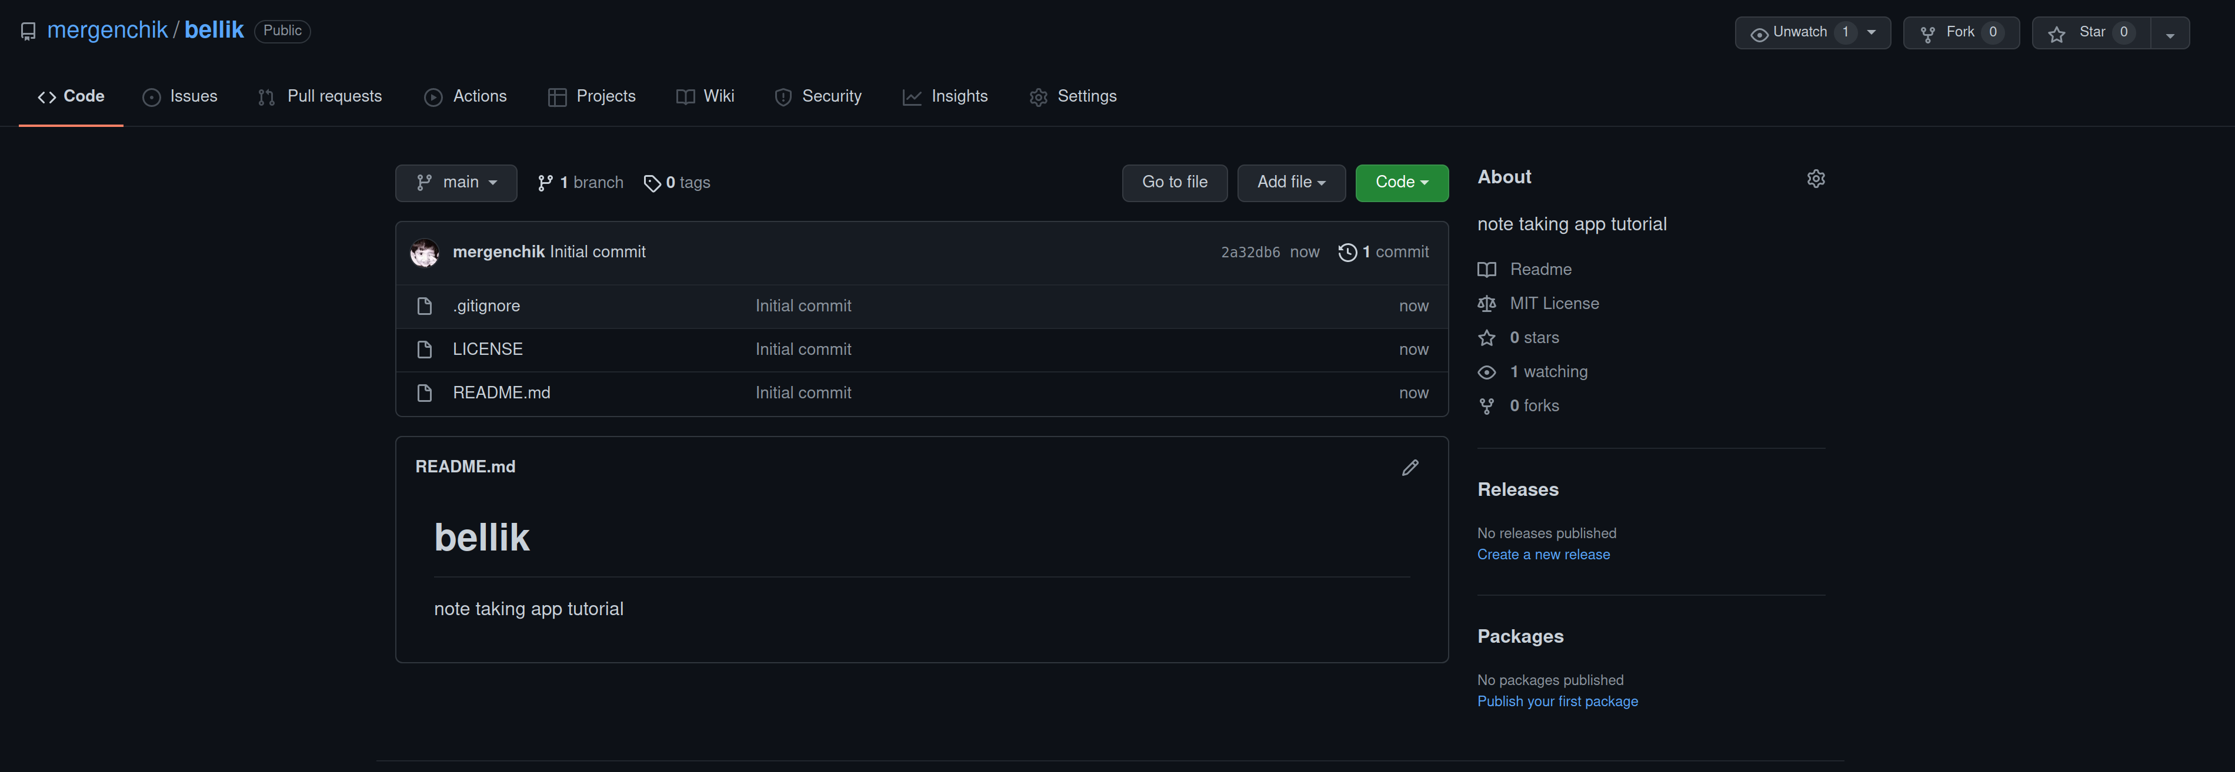Viewport: 2235px width, 772px height.
Task: Open the LICENSE file
Action: point(488,349)
